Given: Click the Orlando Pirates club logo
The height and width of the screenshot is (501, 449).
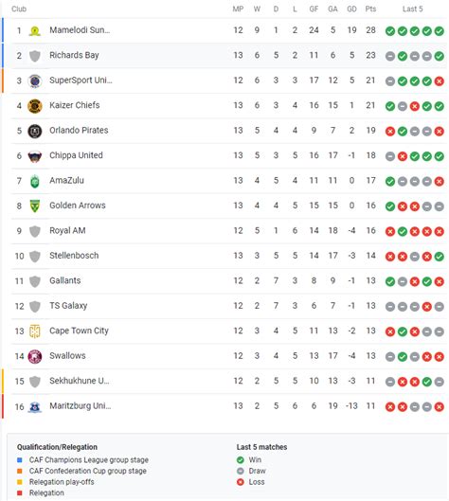Looking at the screenshot, I should pyautogui.click(x=35, y=131).
